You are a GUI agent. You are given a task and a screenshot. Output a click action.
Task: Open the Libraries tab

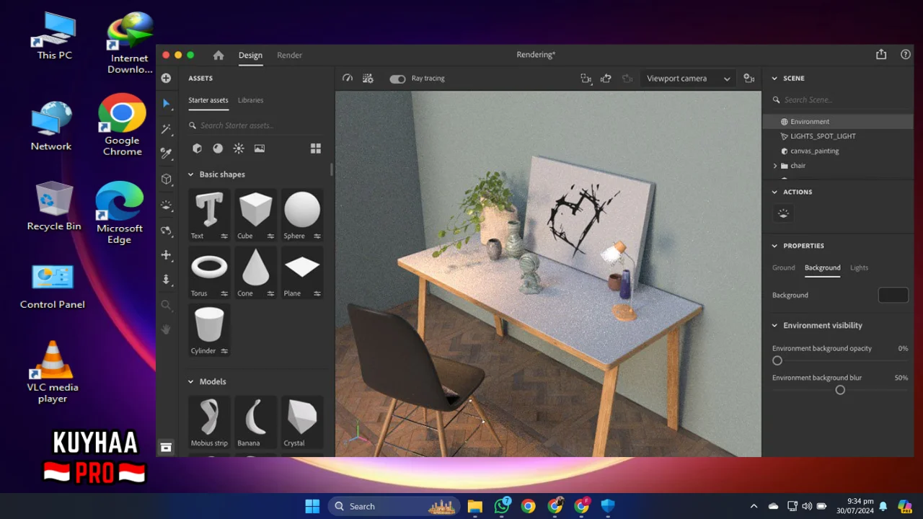(250, 100)
